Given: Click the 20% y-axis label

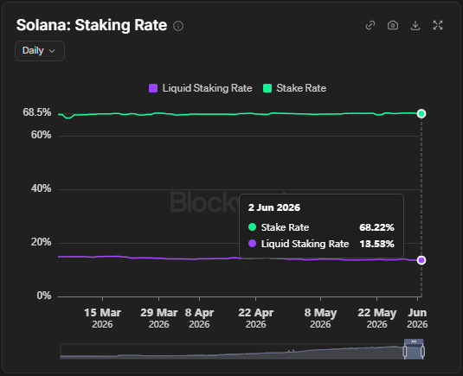Looking at the screenshot, I should [41, 242].
